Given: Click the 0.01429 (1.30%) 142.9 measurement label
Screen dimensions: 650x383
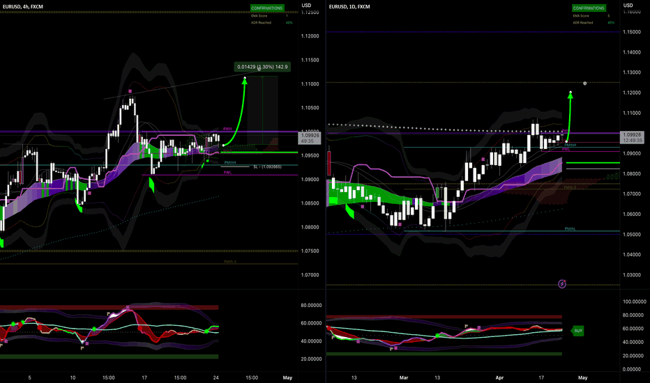Looking at the screenshot, I should click(262, 67).
